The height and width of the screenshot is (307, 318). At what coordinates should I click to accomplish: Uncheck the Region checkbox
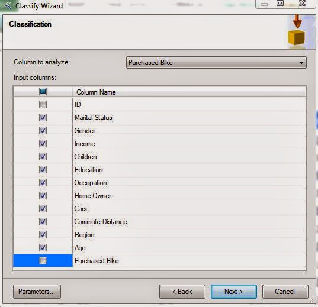click(43, 234)
